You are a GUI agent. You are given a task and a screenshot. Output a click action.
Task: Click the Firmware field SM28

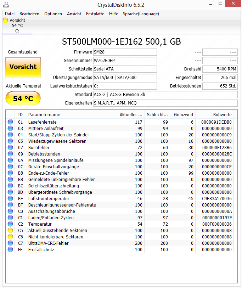pyautogui.click(x=125, y=52)
